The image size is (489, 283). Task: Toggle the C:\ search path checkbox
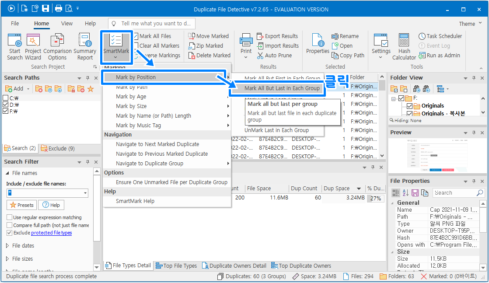[x=5, y=98]
